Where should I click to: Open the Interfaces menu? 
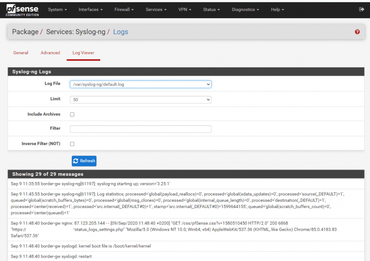pyautogui.click(x=91, y=10)
